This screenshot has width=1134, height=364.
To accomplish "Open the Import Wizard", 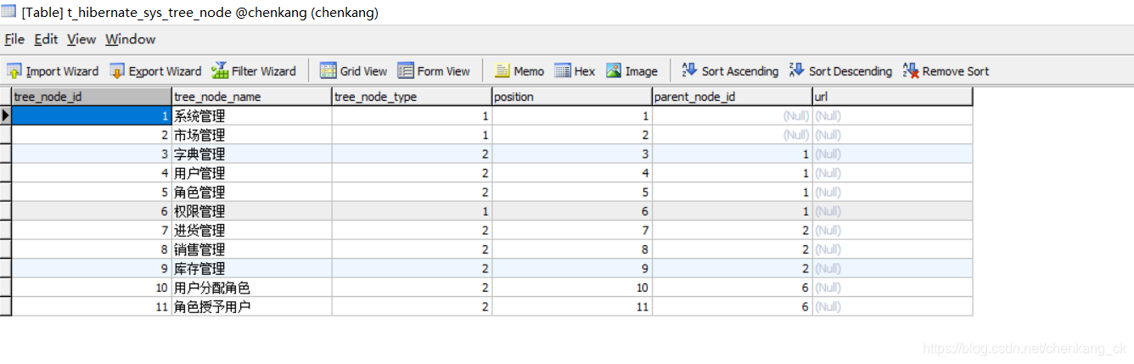I will [53, 71].
